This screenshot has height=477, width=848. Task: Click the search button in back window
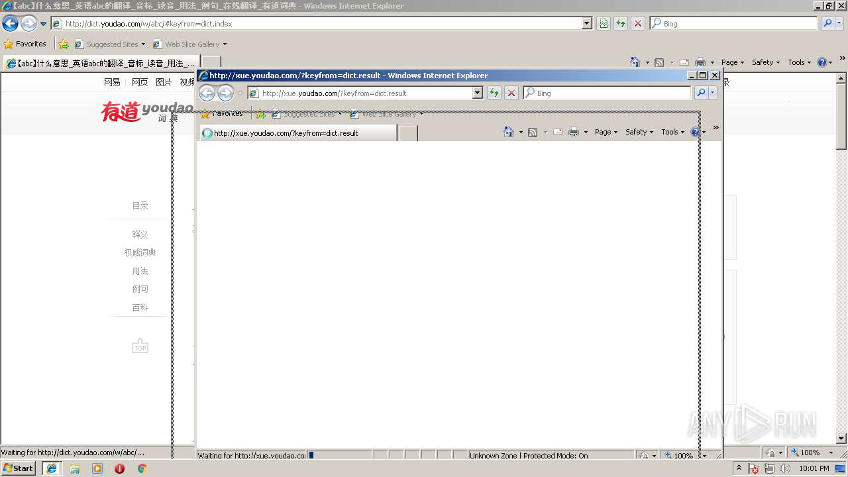point(827,23)
